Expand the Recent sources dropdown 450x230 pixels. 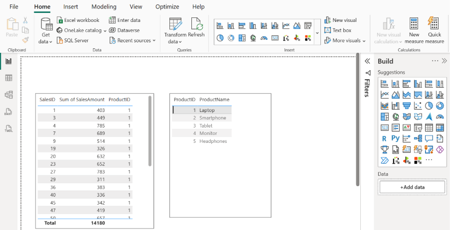click(136, 40)
